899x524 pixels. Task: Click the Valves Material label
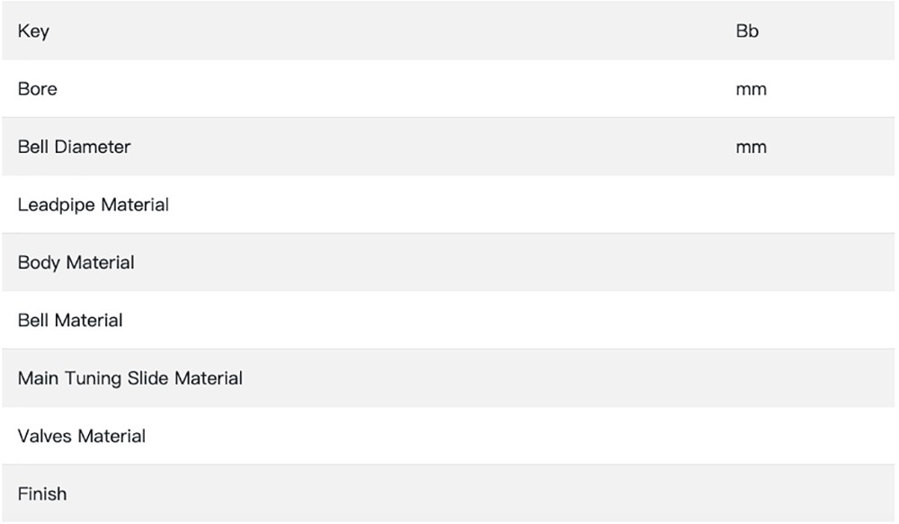click(81, 436)
